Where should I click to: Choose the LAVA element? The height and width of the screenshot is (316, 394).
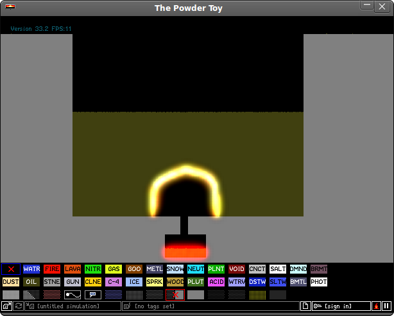point(73,269)
